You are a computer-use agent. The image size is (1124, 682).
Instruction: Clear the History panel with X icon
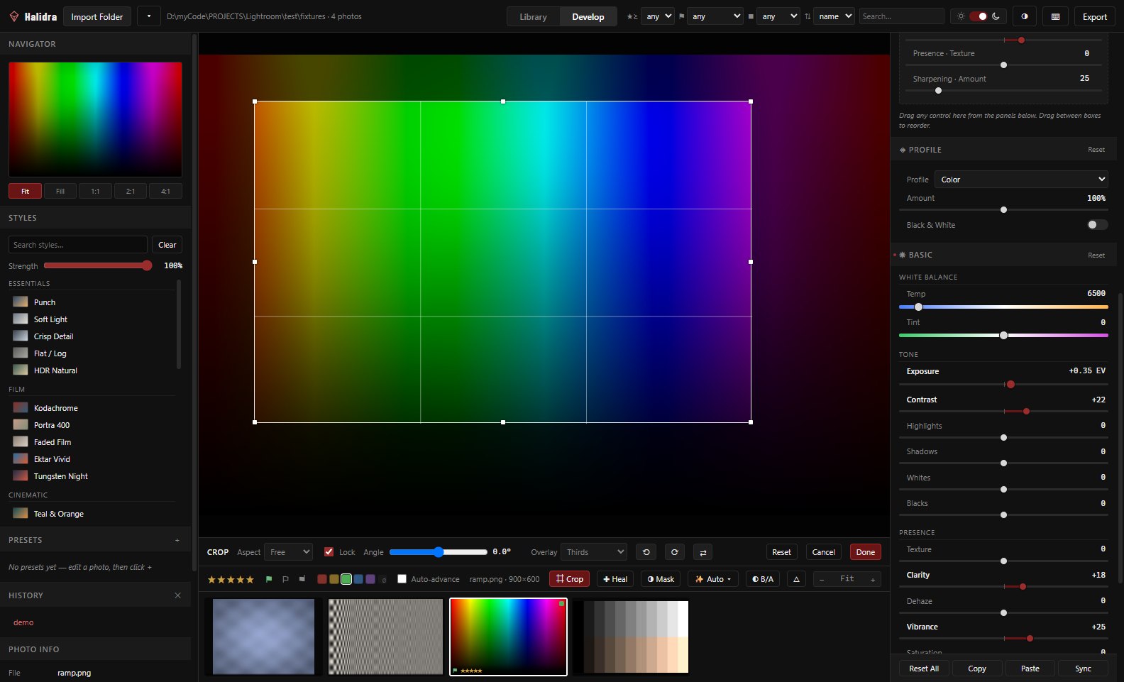(177, 595)
